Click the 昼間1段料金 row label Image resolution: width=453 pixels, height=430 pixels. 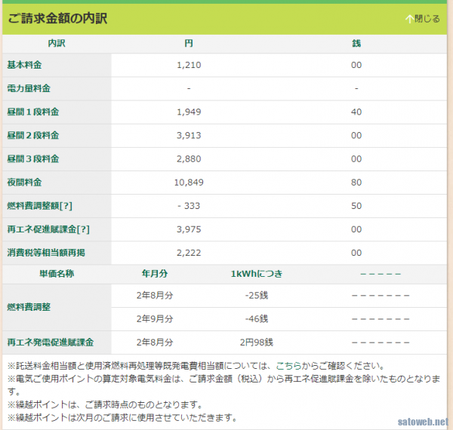point(32,112)
